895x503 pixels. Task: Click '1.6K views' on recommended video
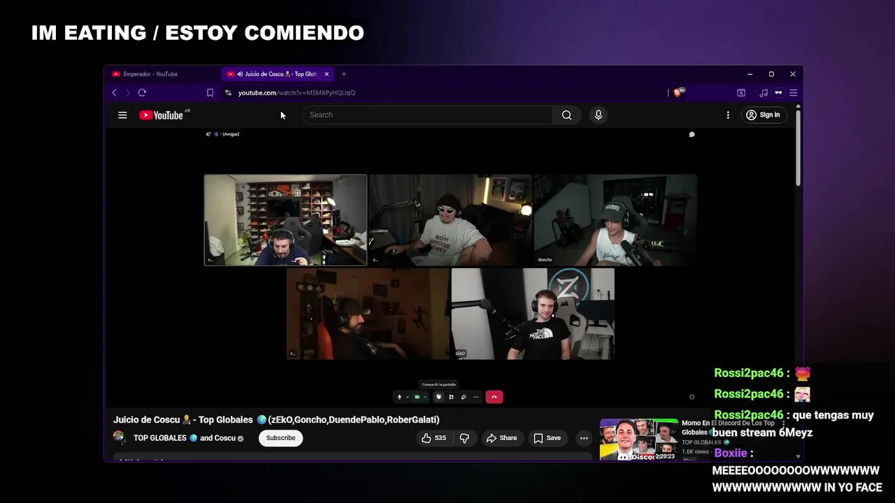pos(695,452)
